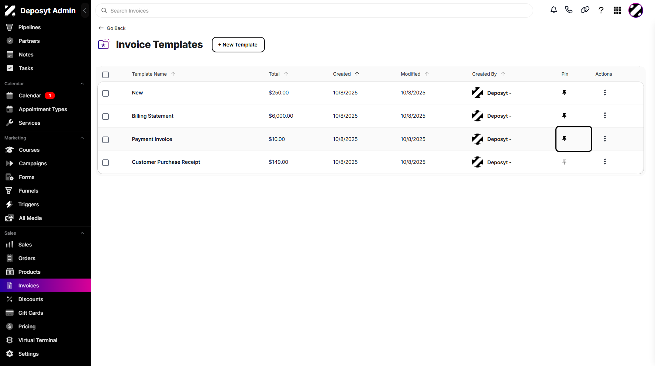Open the link chain icon in header

[585, 10]
